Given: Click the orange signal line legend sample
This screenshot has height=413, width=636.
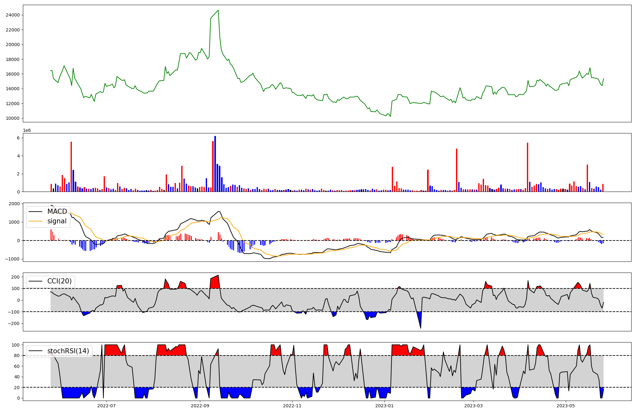Looking at the screenshot, I should [x=35, y=221].
